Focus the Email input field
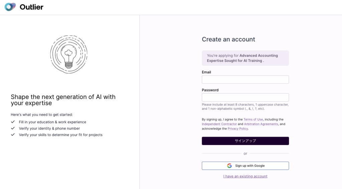Screen dimensions: 342x189 [x=245, y=79]
